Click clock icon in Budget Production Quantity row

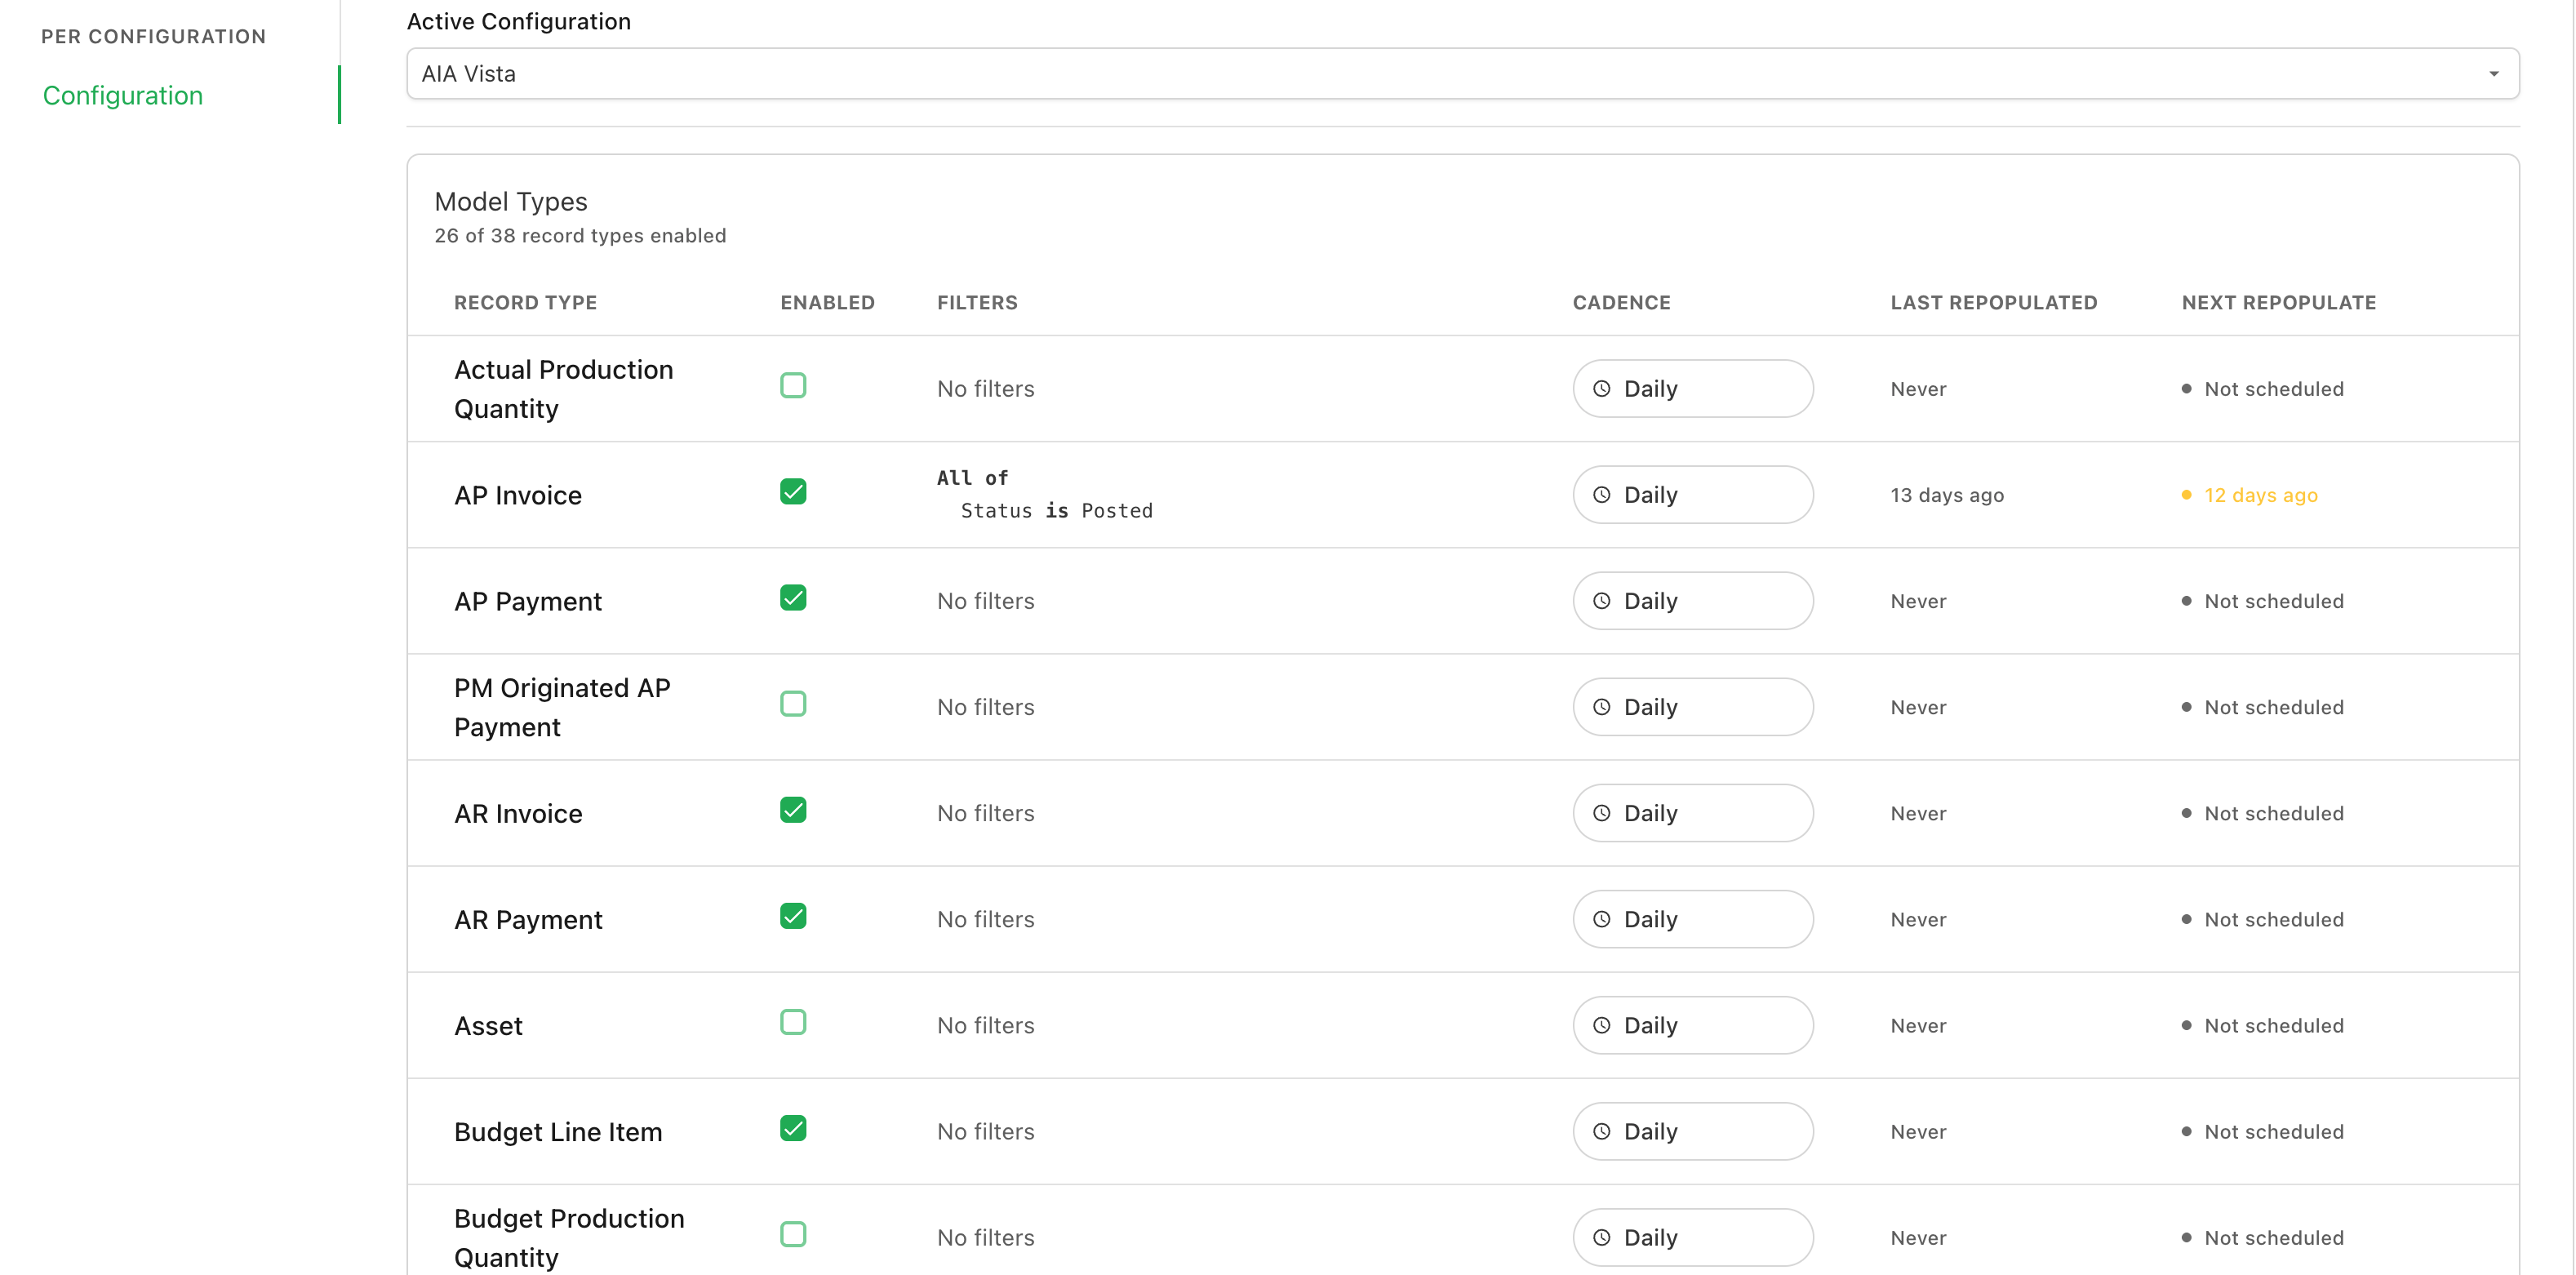click(x=1601, y=1237)
